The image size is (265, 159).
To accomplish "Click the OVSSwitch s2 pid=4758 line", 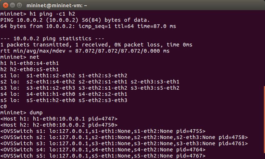I will [x=124, y=137].
